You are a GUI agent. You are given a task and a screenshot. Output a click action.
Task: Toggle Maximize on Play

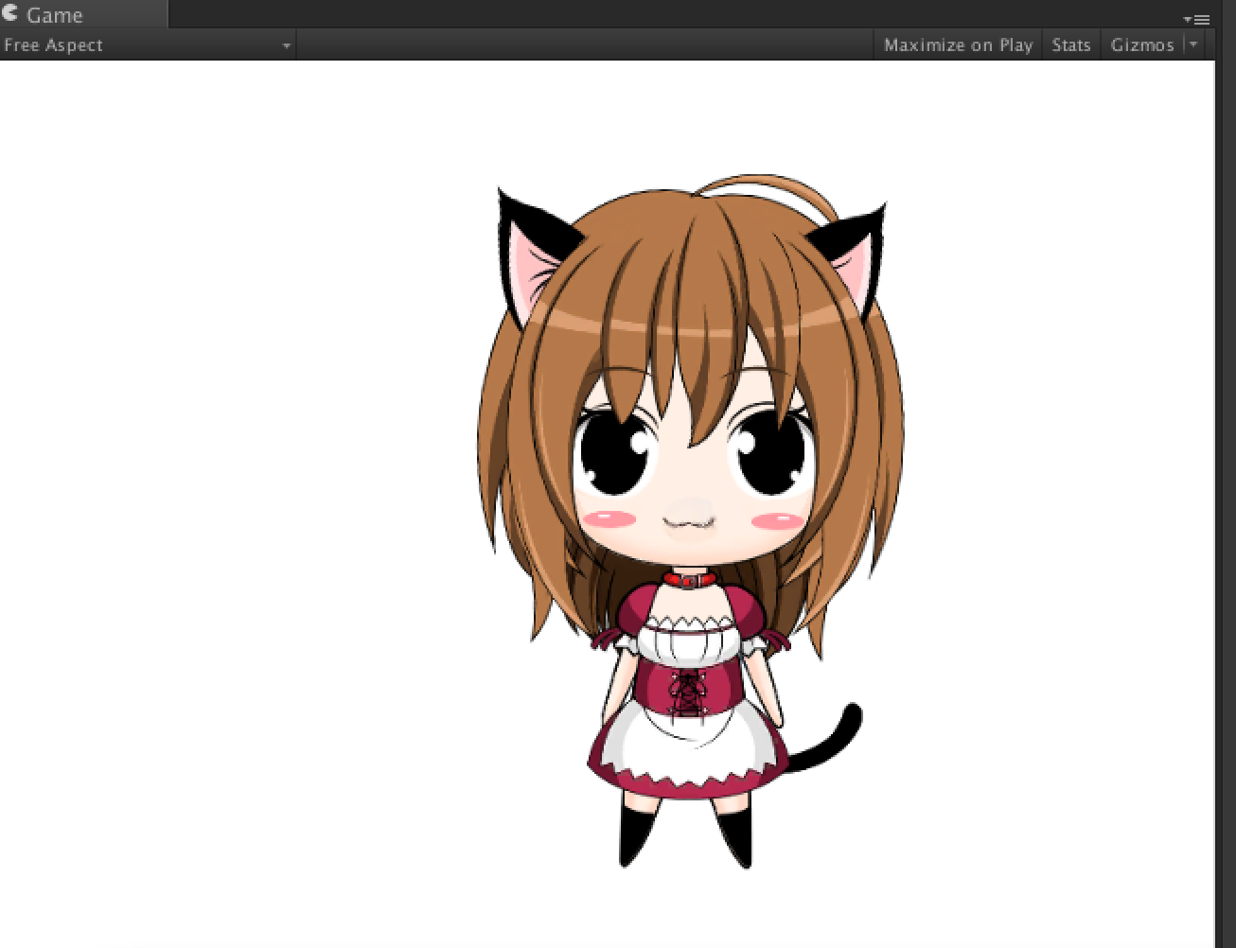click(x=958, y=44)
